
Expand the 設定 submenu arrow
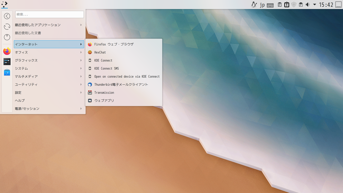(x=81, y=92)
